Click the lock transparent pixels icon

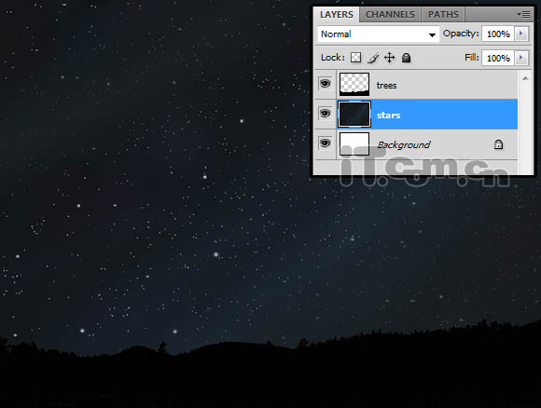coord(355,58)
